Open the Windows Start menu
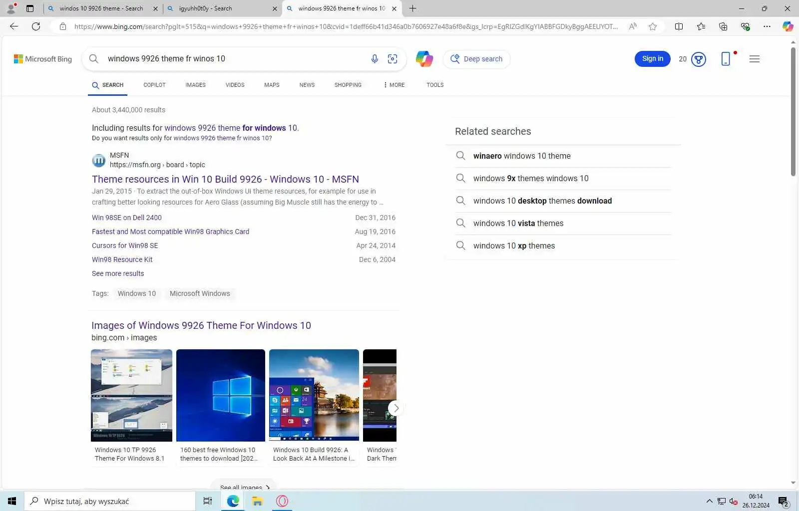 12,501
